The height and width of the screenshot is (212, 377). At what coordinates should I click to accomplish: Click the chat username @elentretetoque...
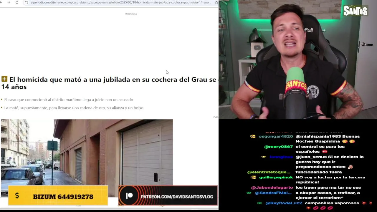pyautogui.click(x=269, y=172)
